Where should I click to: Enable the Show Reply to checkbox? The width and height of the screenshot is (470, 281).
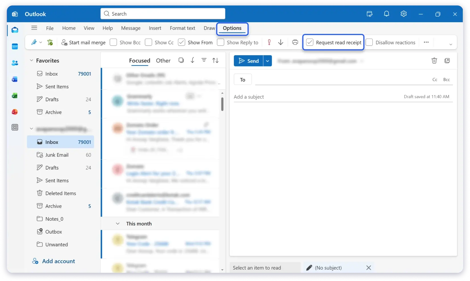click(x=220, y=42)
